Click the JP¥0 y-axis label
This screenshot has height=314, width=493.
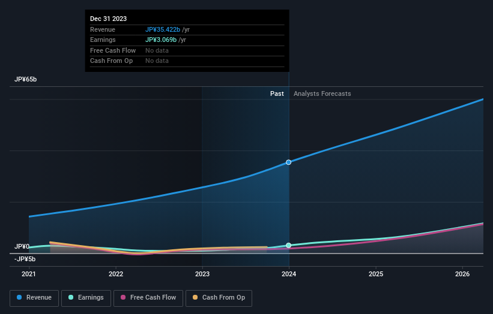pos(22,246)
